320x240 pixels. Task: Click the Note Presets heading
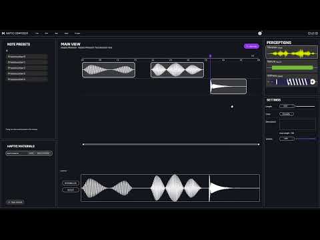(19, 45)
